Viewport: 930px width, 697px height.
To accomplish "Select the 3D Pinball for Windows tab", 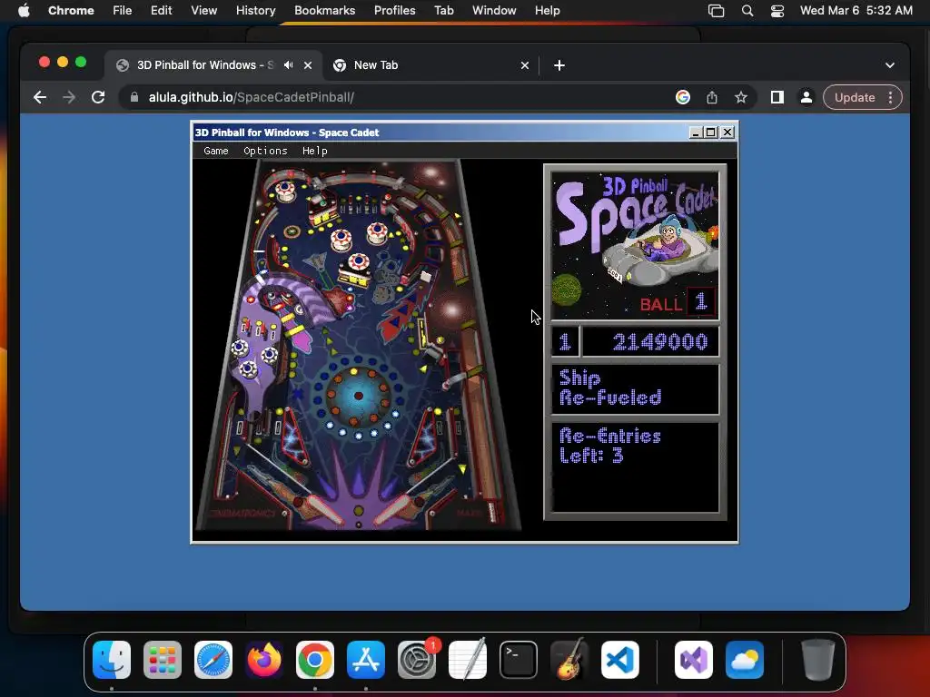I will pyautogui.click(x=205, y=65).
